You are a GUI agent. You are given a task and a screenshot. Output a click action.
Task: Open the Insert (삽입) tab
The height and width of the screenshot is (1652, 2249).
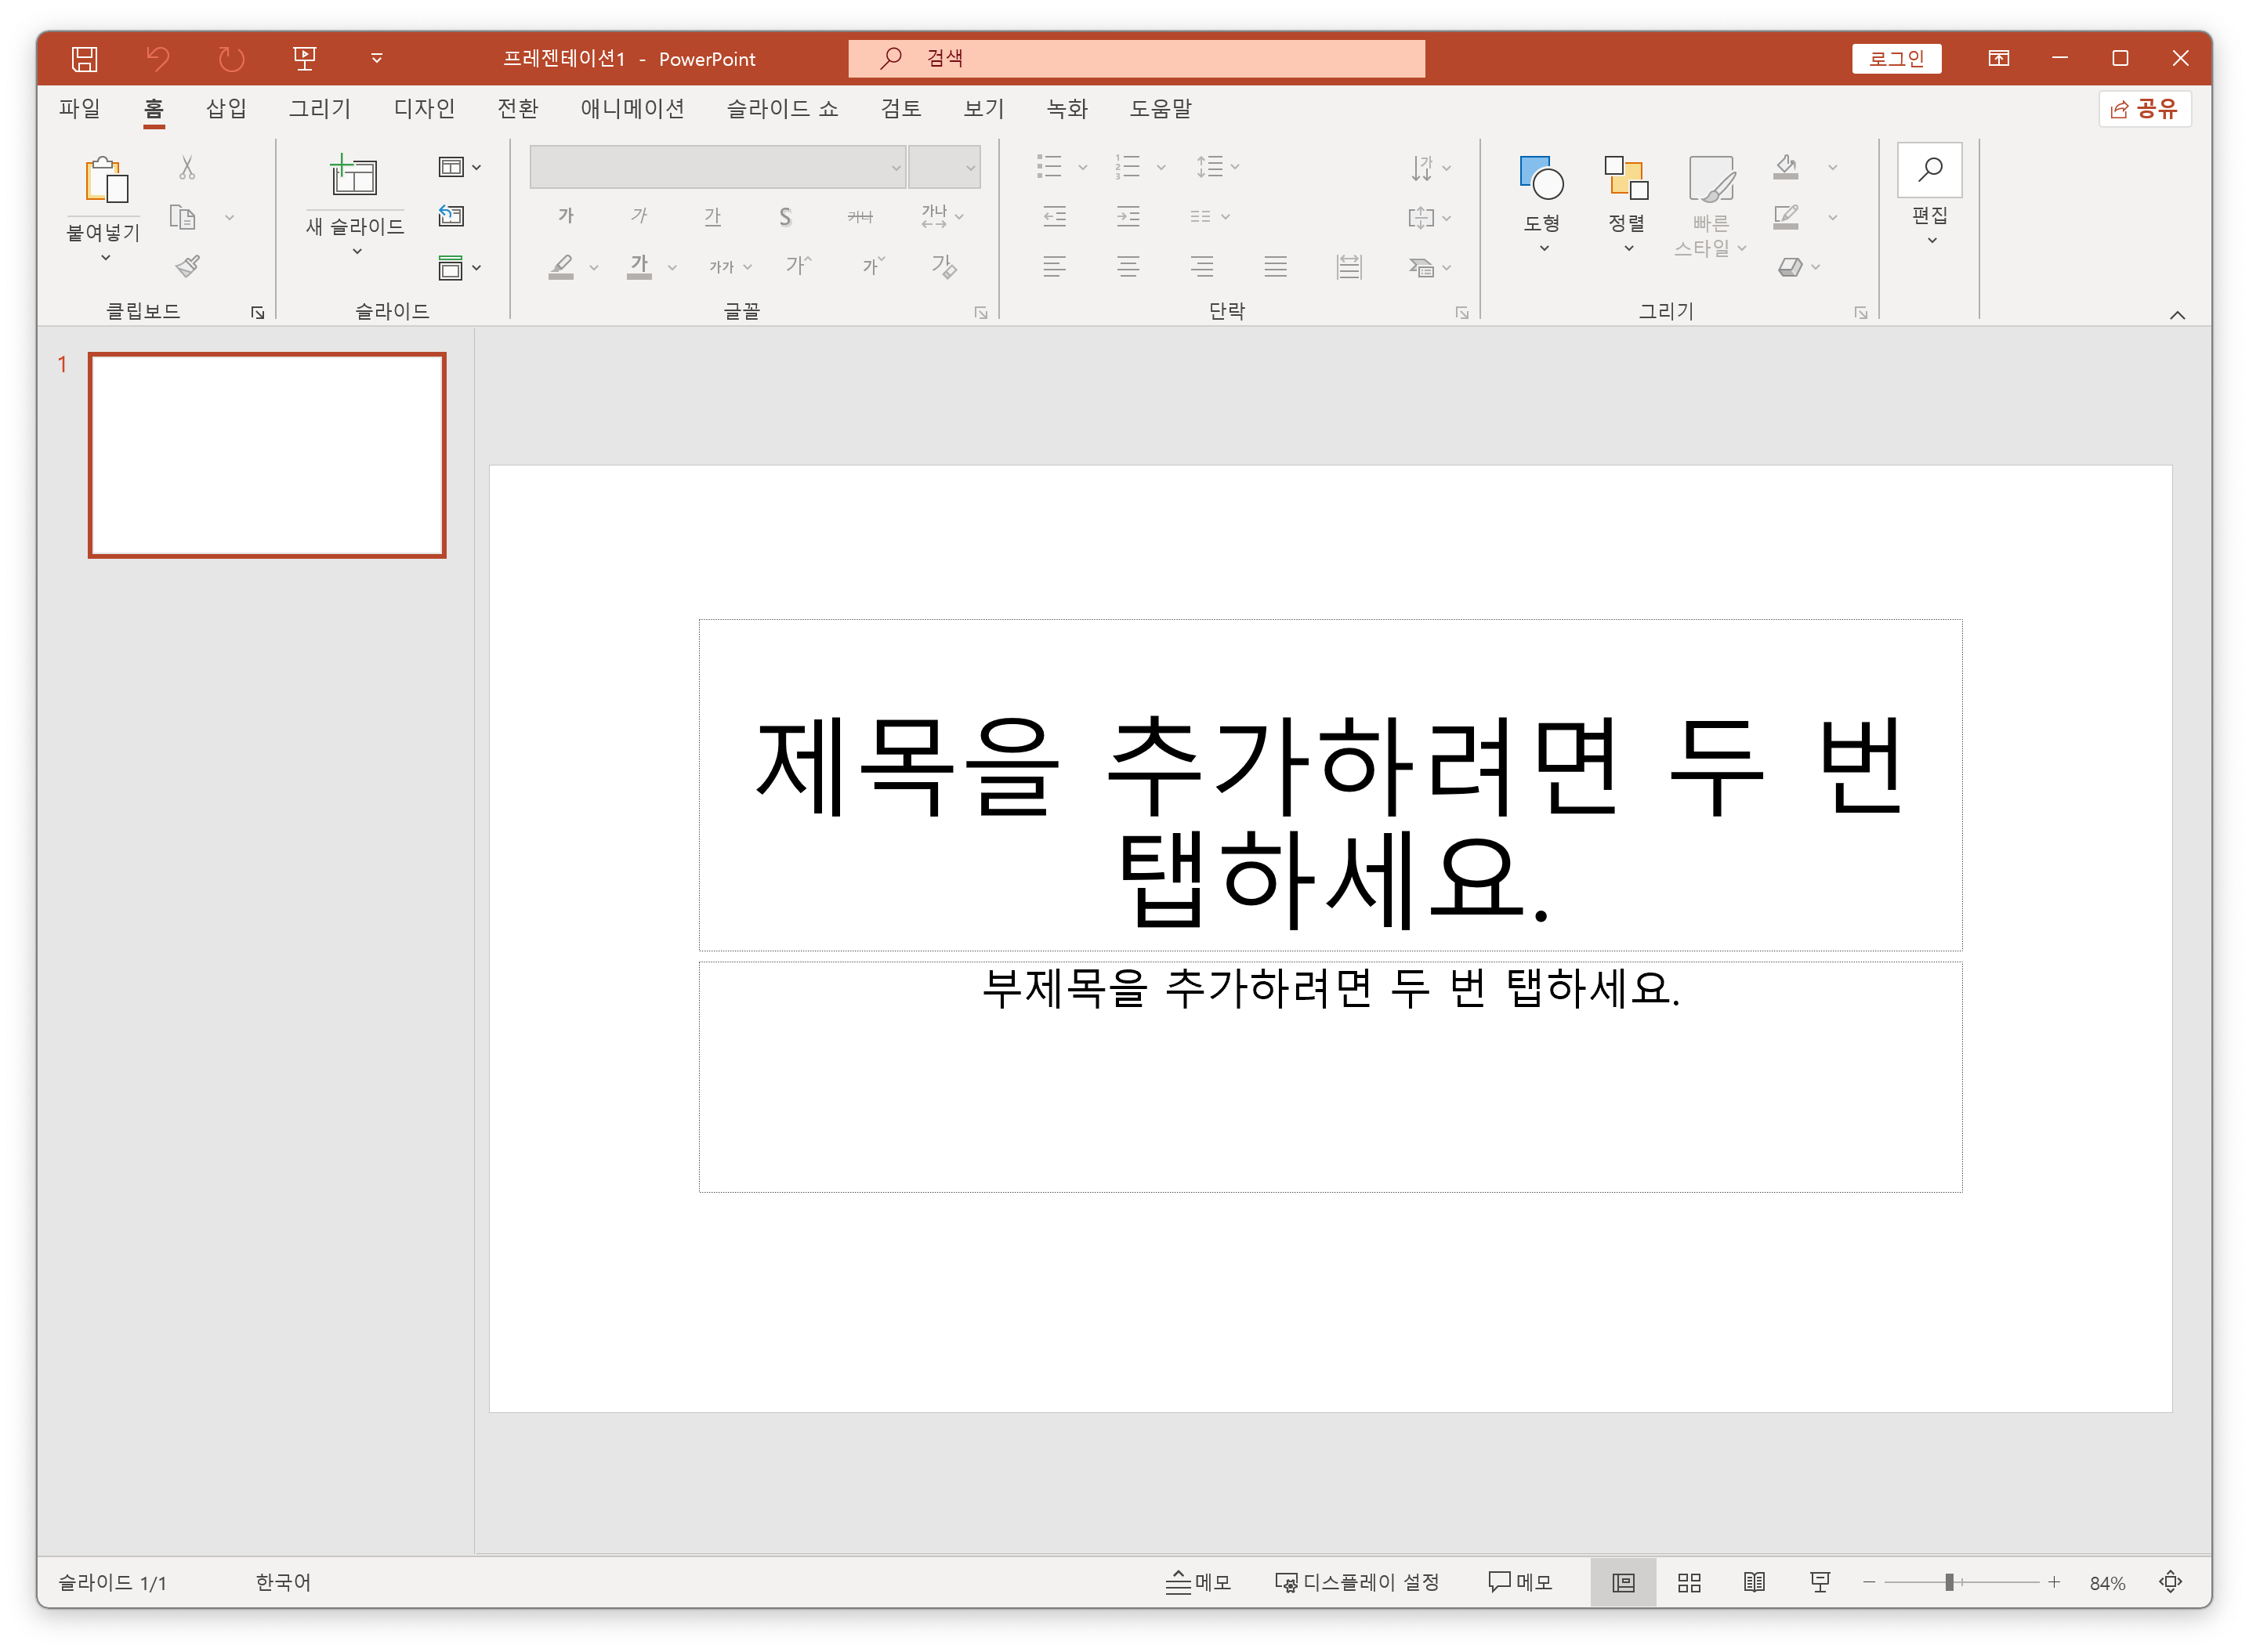tap(226, 108)
